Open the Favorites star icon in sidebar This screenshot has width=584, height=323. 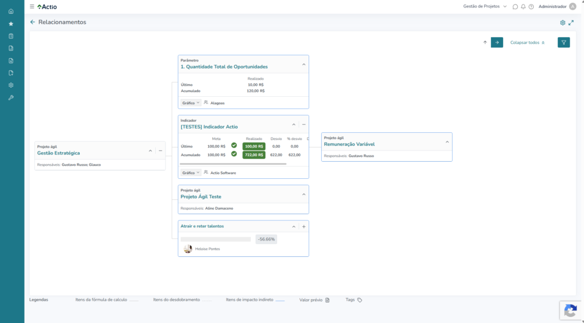tap(11, 24)
